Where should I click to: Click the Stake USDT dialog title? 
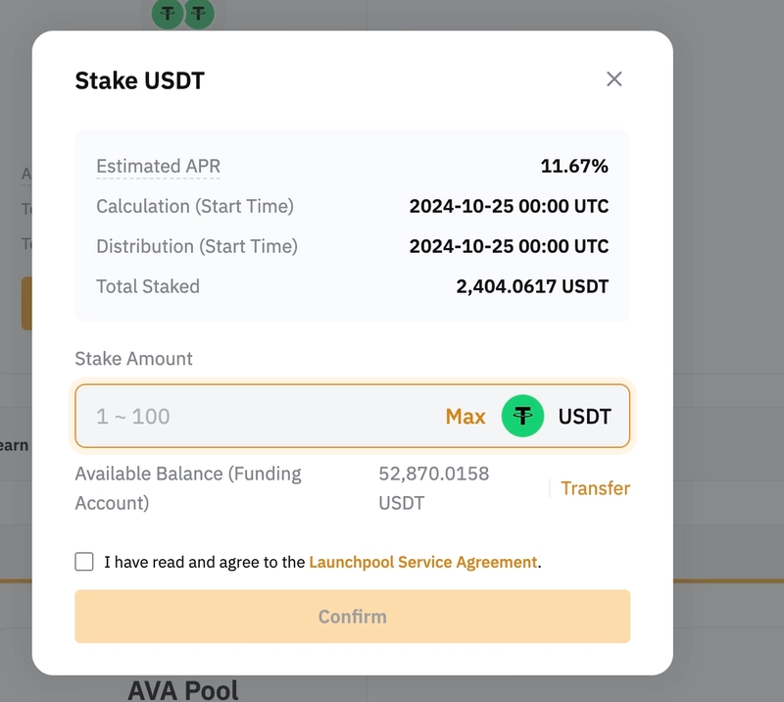[x=140, y=80]
